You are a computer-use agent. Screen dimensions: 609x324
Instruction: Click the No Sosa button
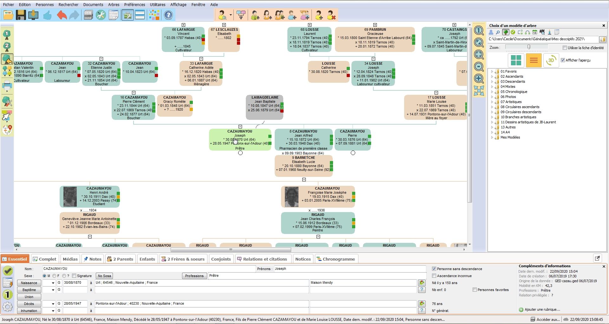[x=104, y=275]
